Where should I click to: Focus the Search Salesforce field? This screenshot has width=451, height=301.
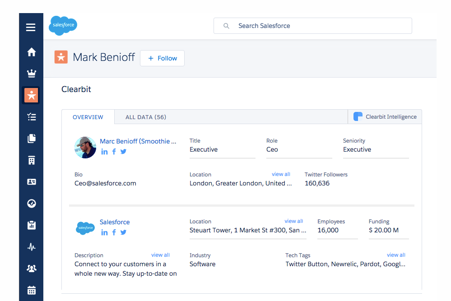coord(313,26)
